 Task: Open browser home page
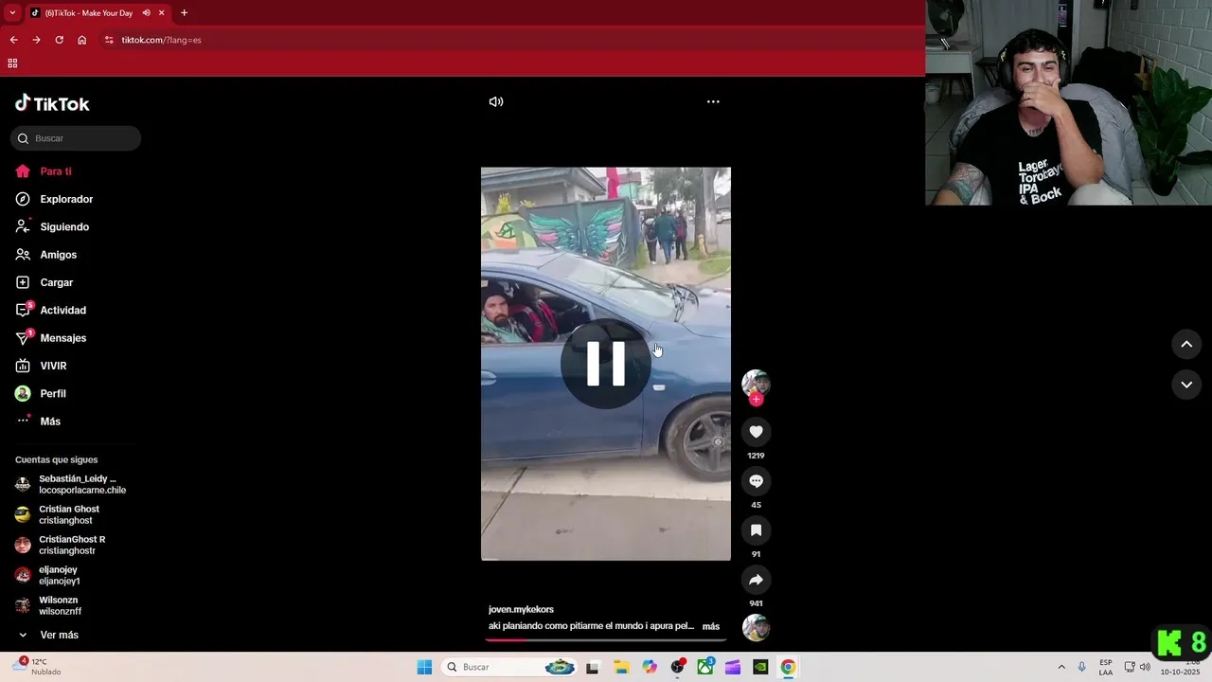tap(82, 40)
